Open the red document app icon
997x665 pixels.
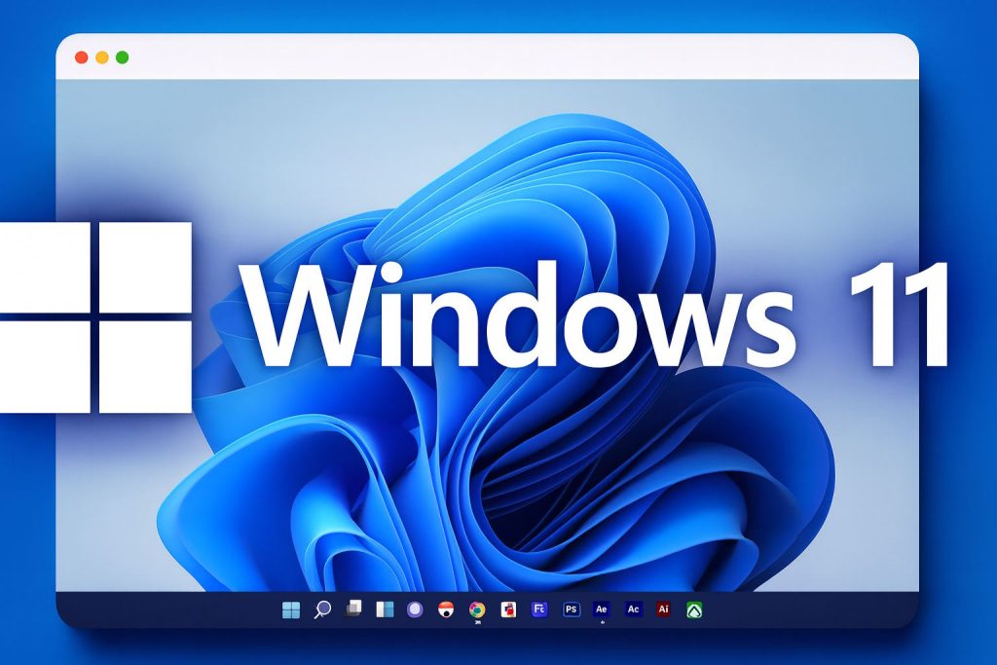(x=507, y=610)
